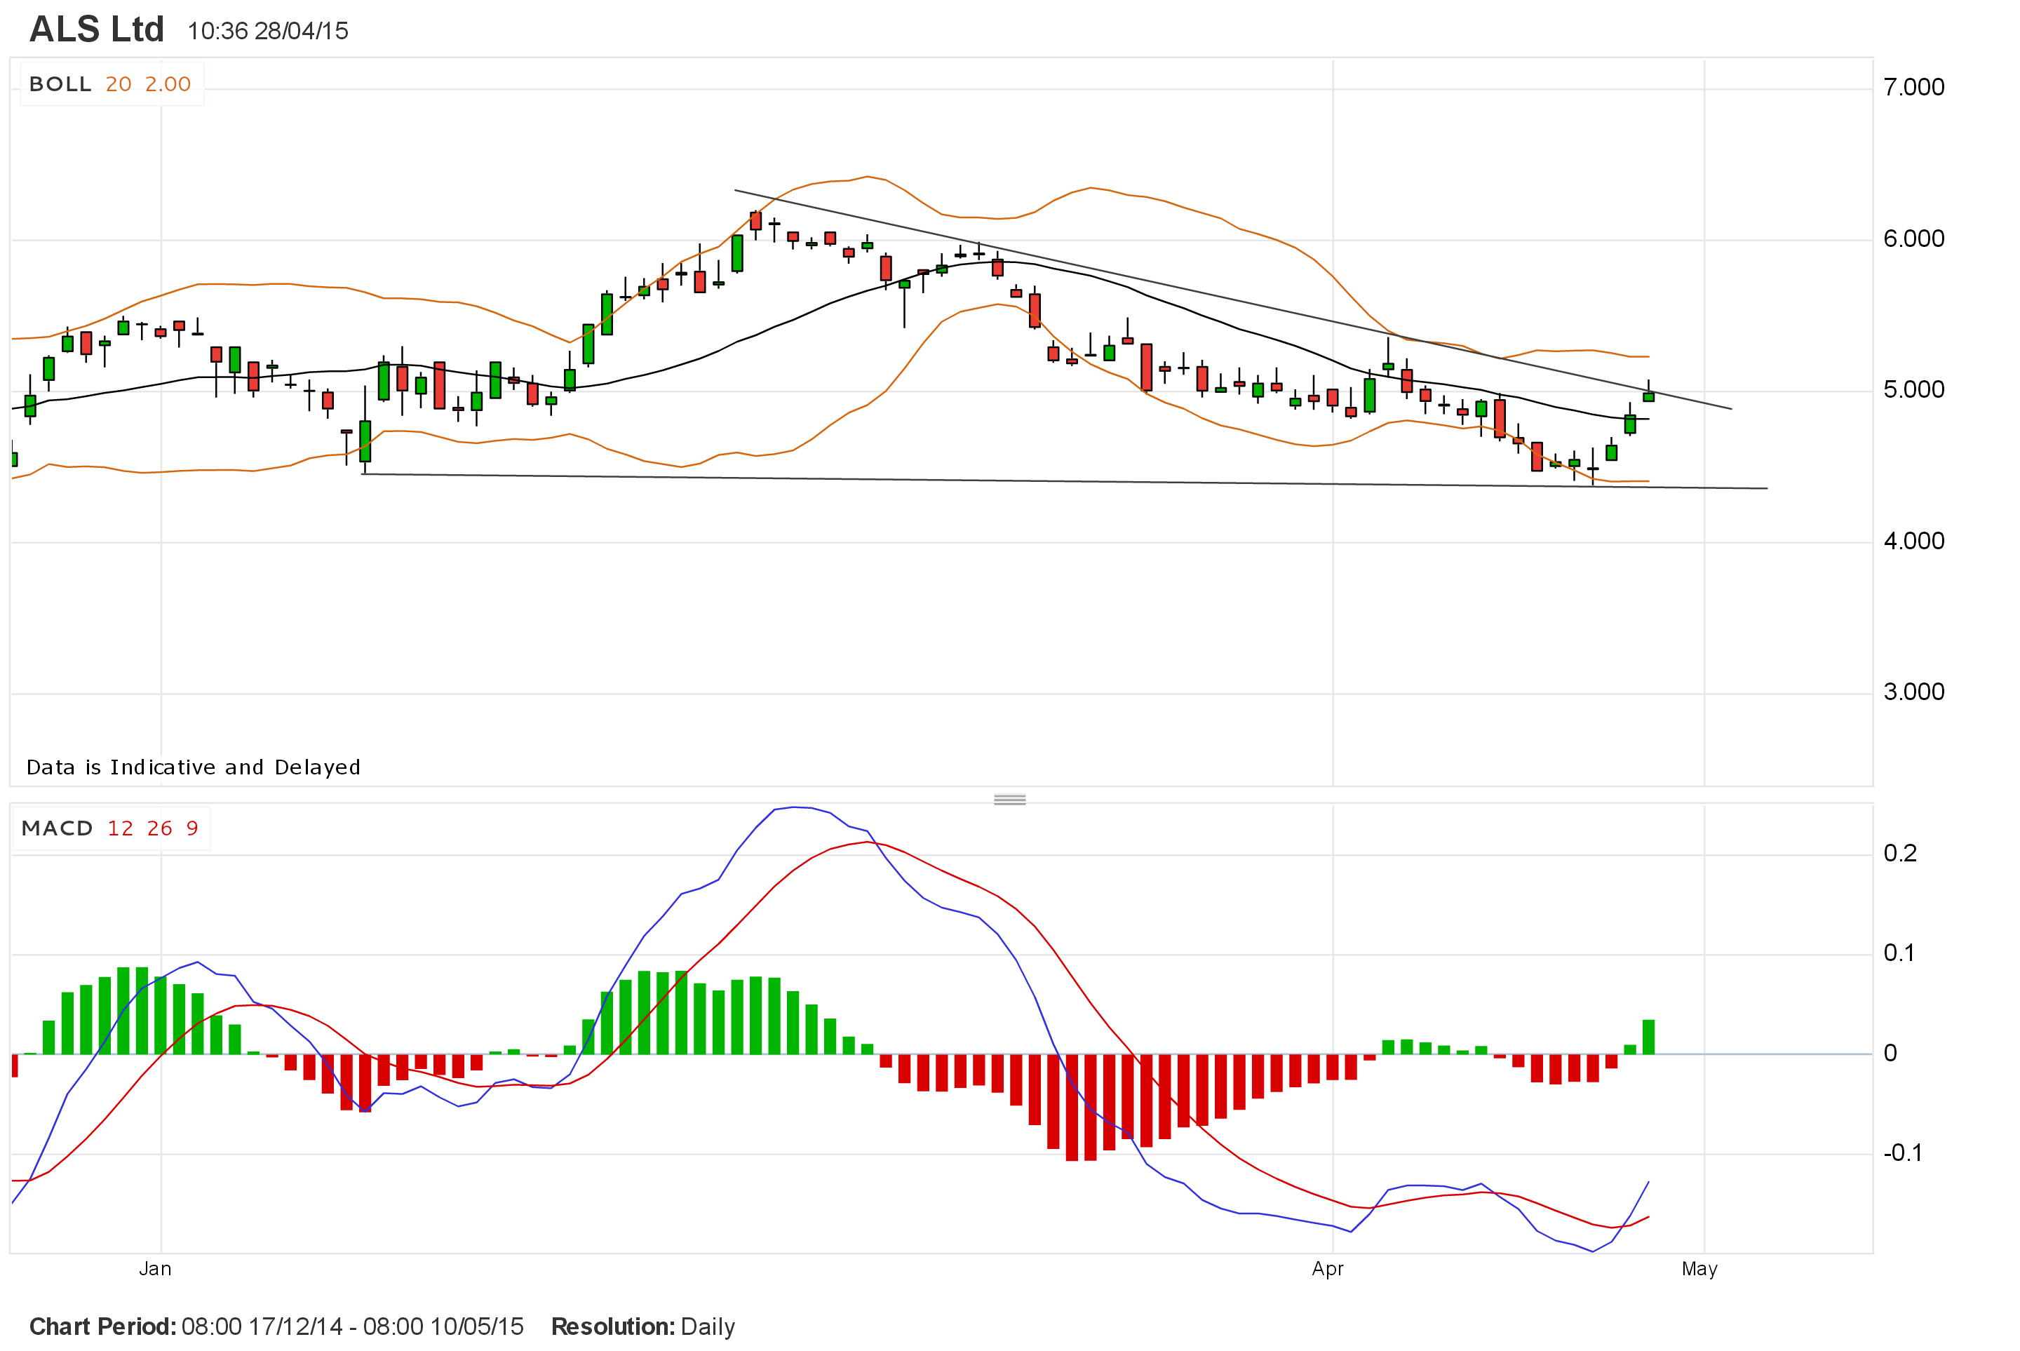2020x1351 pixels.
Task: Click the ALS Ltd chart title
Action: pos(97,30)
